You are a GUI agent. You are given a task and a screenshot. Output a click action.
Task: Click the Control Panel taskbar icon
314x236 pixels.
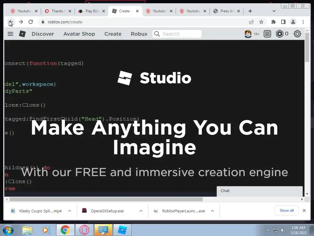pos(103,230)
